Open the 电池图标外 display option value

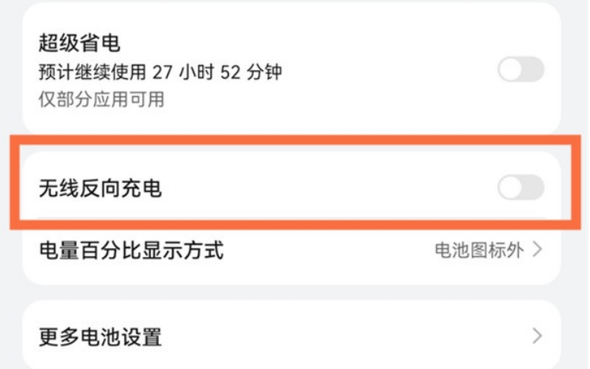[x=479, y=251]
